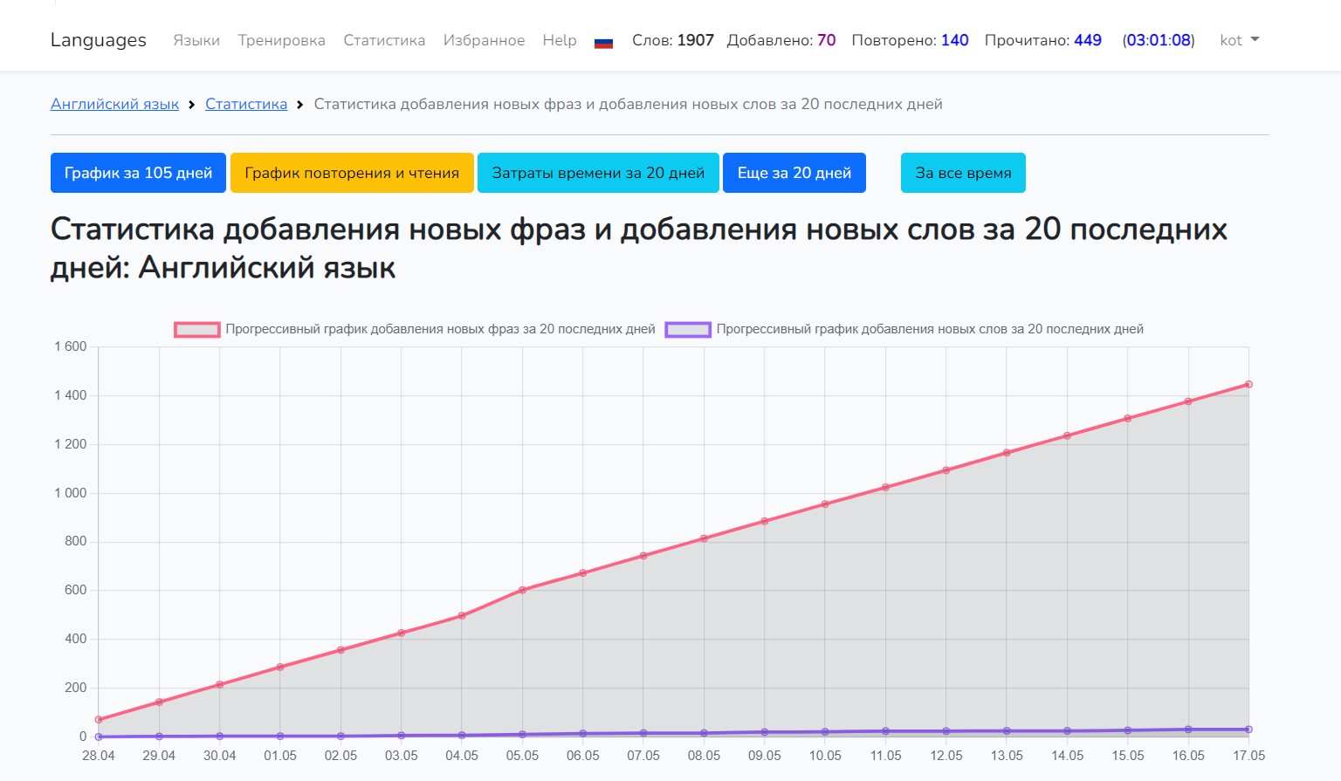The image size is (1341, 781).
Task: Go to Тренировка in the navigation bar
Action: click(281, 40)
